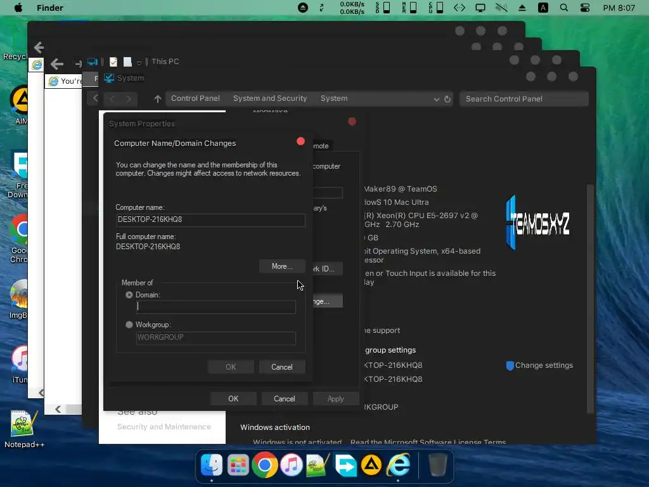Refresh the Control Panel address bar
This screenshot has width=649, height=487.
click(447, 100)
